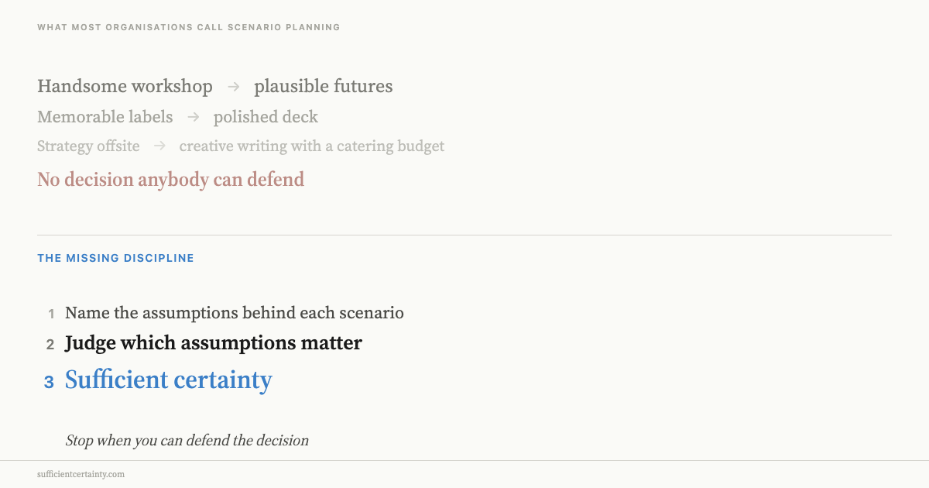Click 'Strategy offsite' text
This screenshot has width=929, height=488.
[88, 146]
